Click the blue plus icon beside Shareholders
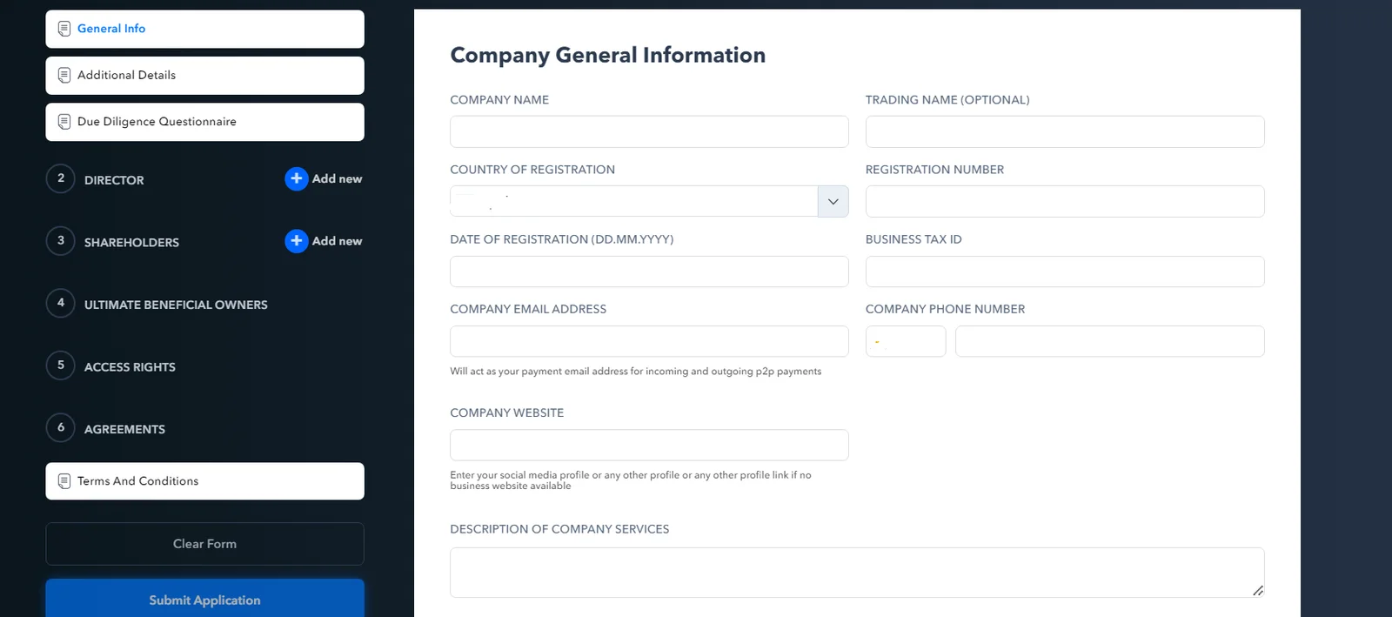1392x617 pixels. [297, 241]
